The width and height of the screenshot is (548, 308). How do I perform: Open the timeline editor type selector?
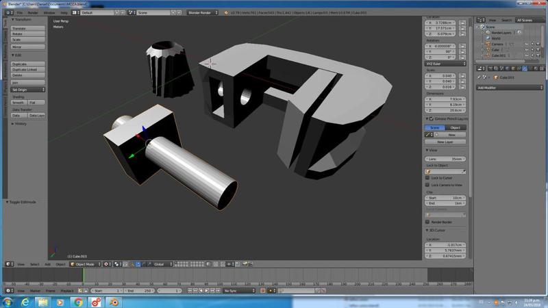tap(10, 291)
